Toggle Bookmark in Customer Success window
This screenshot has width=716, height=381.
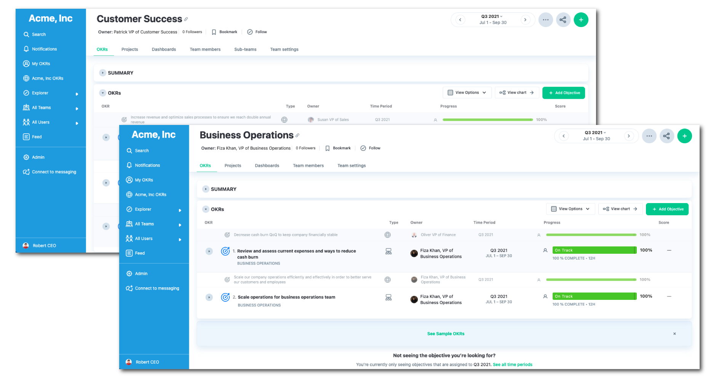[x=224, y=32]
